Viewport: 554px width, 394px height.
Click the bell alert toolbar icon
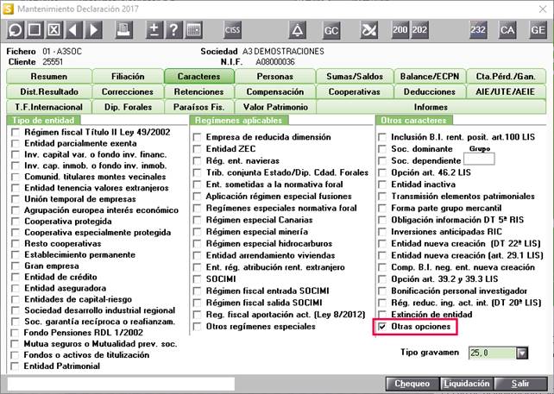298,30
